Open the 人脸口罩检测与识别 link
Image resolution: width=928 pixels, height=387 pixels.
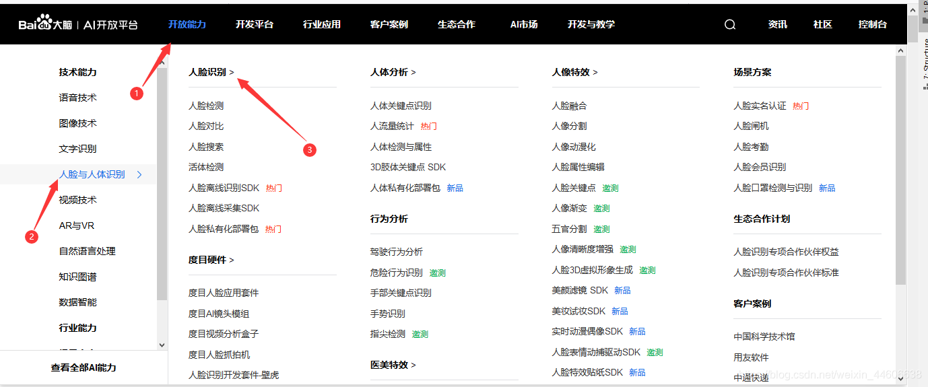click(773, 188)
